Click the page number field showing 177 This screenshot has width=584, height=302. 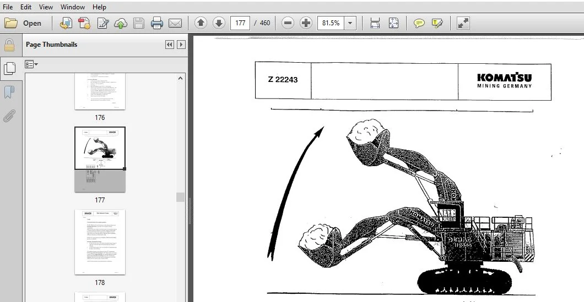(x=240, y=23)
